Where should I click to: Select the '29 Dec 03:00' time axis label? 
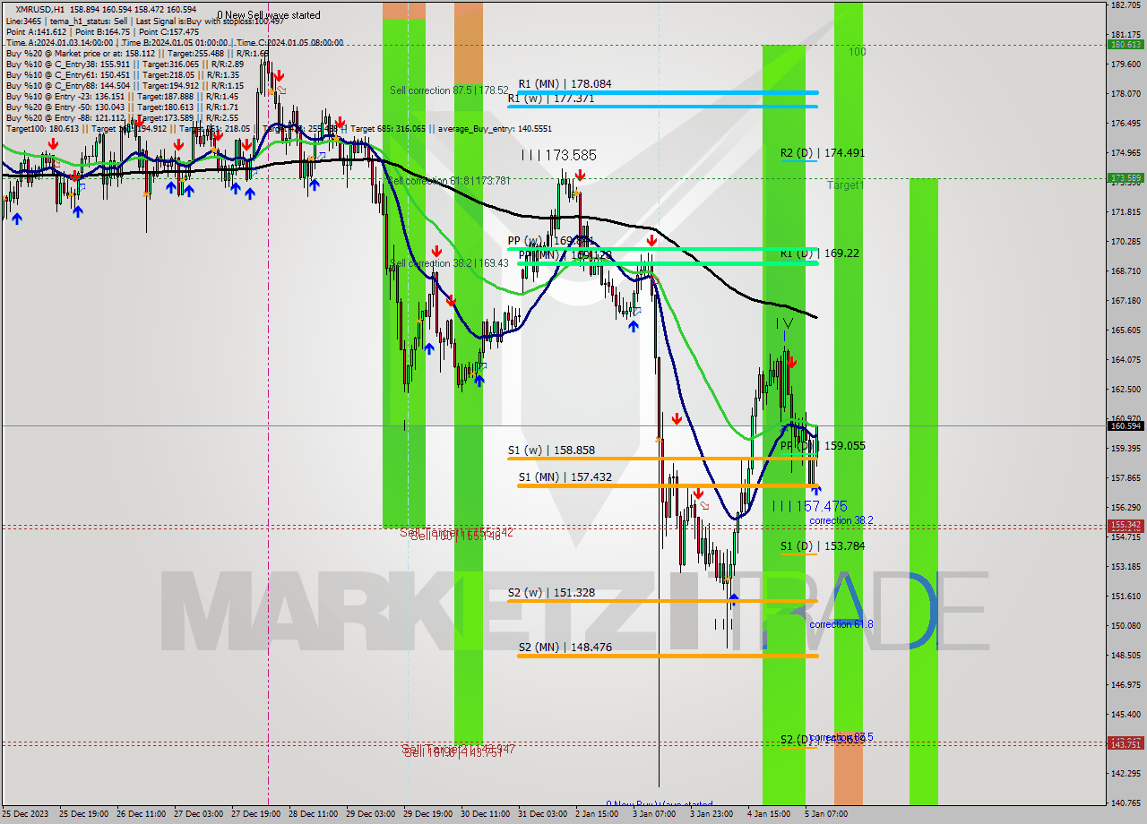pyautogui.click(x=371, y=814)
